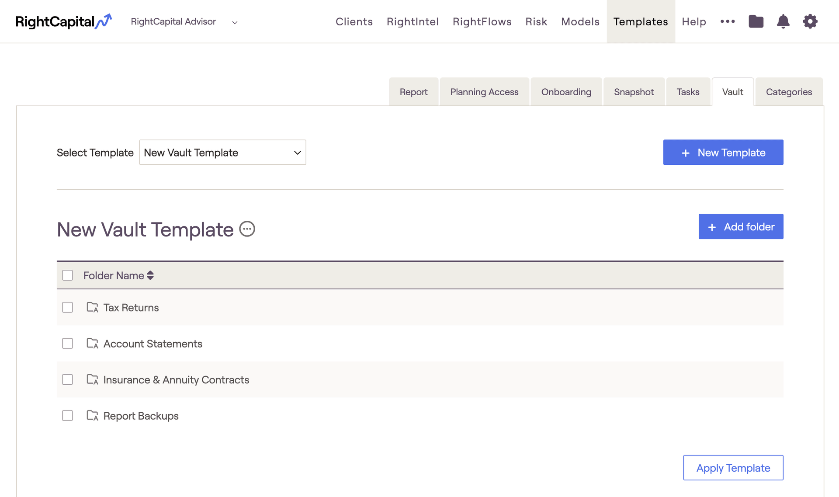Open the Models menu
The width and height of the screenshot is (839, 497).
click(x=580, y=21)
